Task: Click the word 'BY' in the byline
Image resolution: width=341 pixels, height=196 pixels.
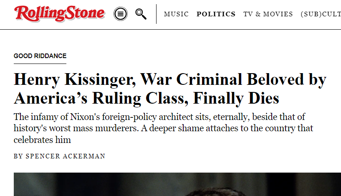Action: click(x=18, y=156)
